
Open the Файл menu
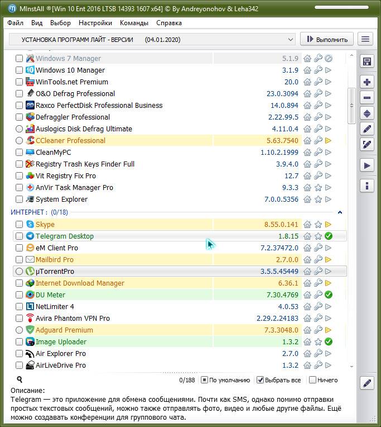point(15,23)
